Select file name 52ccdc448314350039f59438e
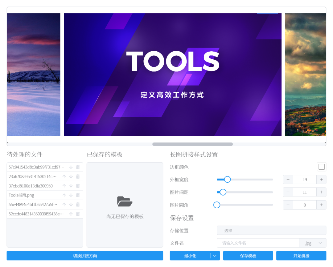Screen dimensions: 333x267 tap(36, 214)
